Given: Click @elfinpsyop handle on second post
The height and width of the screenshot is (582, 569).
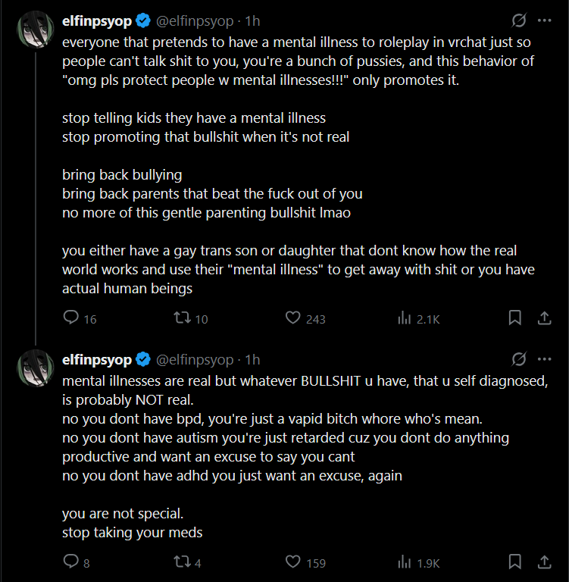Looking at the screenshot, I should 195,359.
